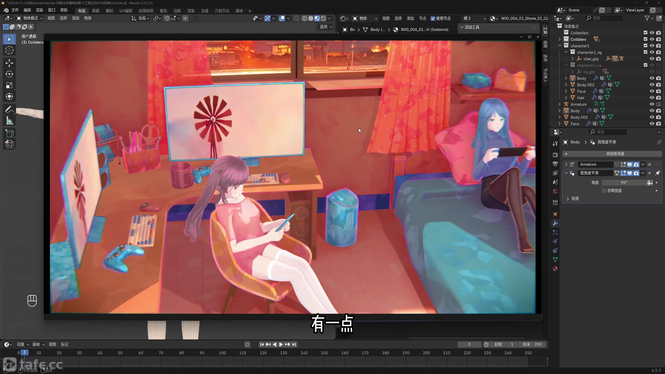This screenshot has height=374, width=665.
Task: Open the 物体模式 mode dropdown
Action: (30, 18)
